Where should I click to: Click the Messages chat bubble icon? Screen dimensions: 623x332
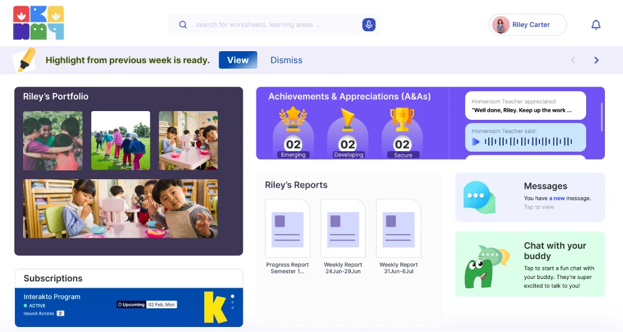479,197
